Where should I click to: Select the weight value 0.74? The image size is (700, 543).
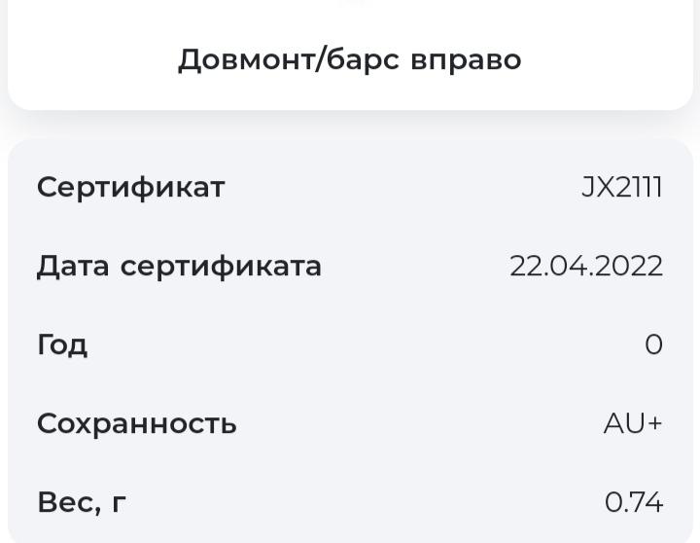tap(633, 502)
